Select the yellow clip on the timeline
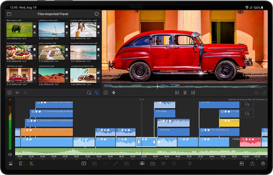 pos(229,123)
